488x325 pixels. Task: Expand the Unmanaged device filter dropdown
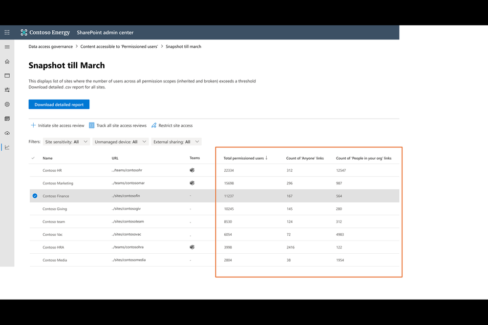pyautogui.click(x=121, y=142)
